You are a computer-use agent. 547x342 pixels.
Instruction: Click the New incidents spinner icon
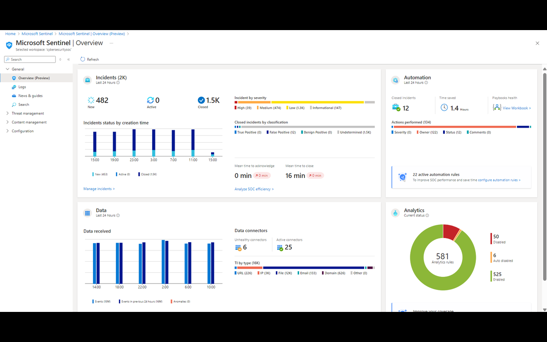(x=91, y=100)
